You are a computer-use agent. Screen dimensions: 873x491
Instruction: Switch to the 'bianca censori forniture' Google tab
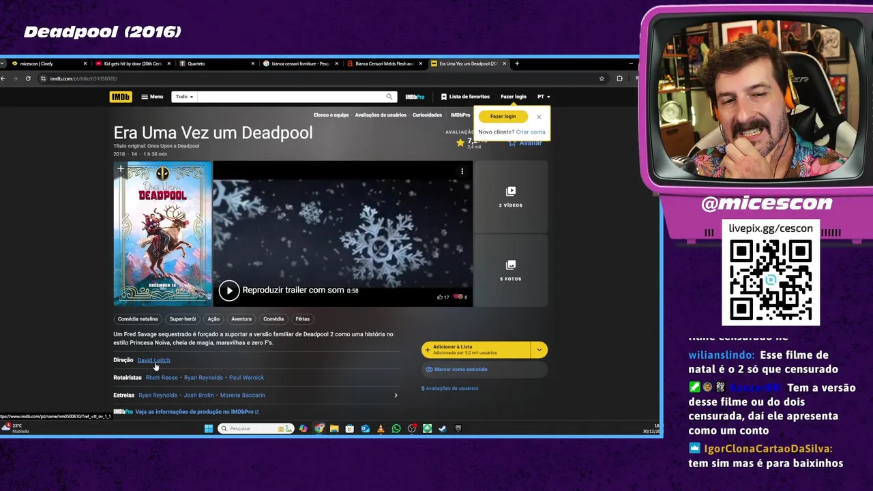[299, 63]
